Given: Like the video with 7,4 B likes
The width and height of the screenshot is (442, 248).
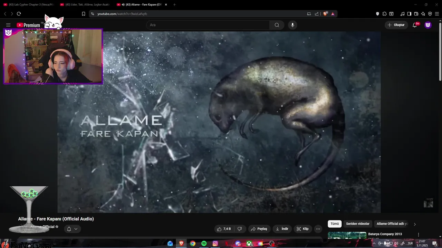Looking at the screenshot, I should pos(224,229).
